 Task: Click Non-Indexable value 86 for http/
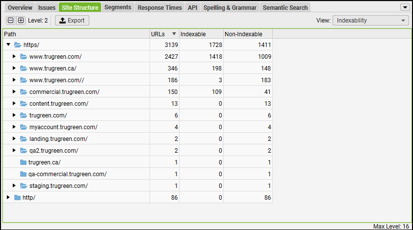[x=268, y=197]
